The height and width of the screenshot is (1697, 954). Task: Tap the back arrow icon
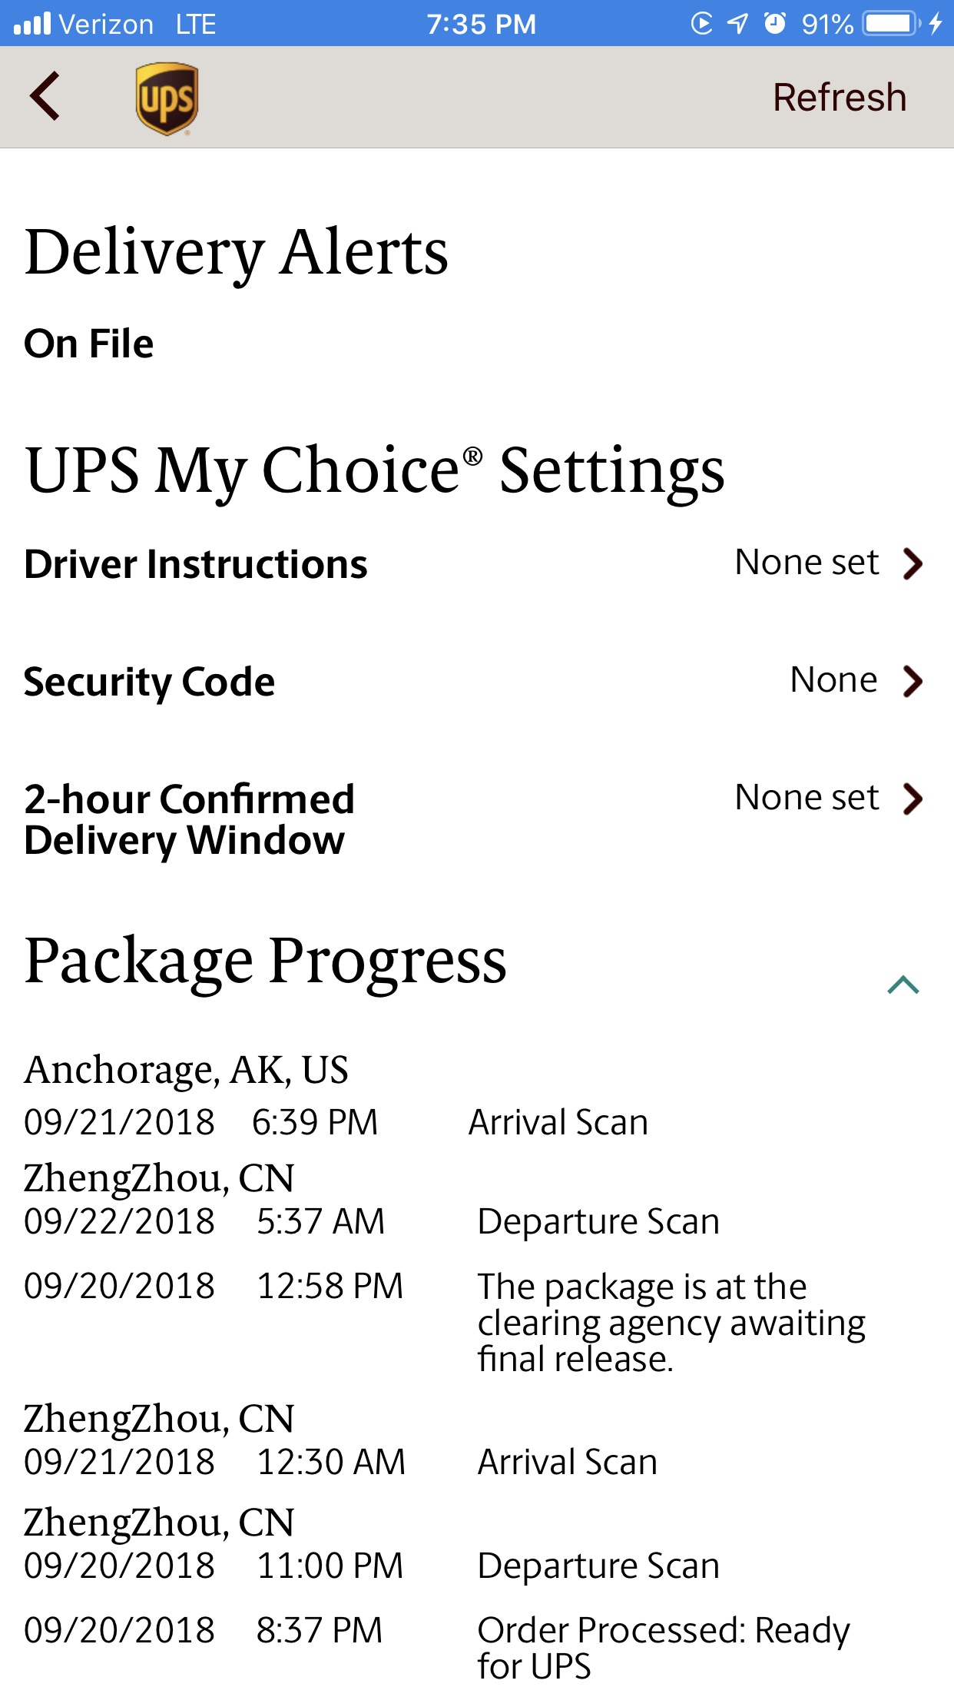point(45,96)
